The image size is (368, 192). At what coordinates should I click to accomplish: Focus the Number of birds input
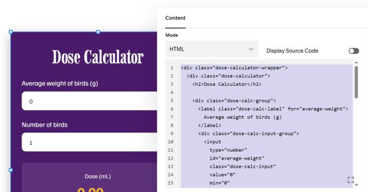point(89,142)
